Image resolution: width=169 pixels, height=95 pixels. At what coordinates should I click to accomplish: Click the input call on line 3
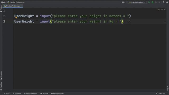[45, 21]
